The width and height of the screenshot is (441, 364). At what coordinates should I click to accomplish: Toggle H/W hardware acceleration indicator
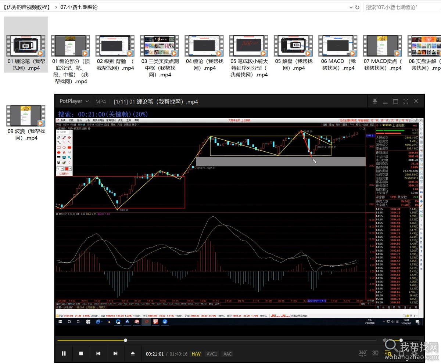click(x=196, y=354)
